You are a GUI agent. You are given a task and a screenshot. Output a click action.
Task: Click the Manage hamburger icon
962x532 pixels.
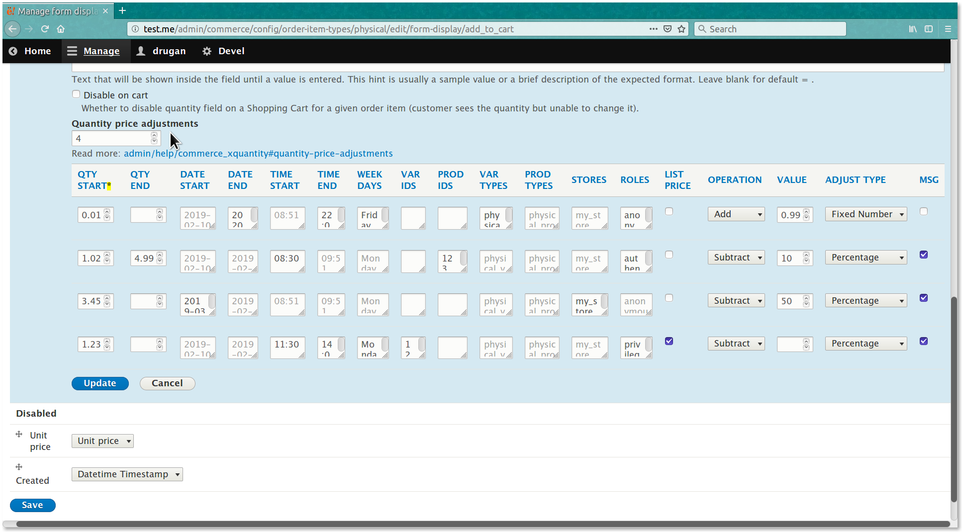click(72, 51)
